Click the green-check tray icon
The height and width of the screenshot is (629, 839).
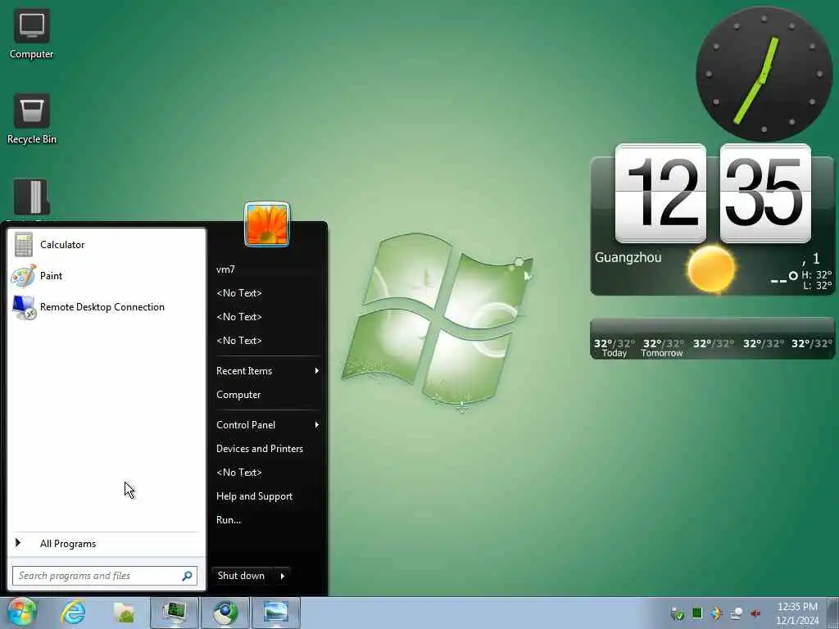tap(678, 613)
